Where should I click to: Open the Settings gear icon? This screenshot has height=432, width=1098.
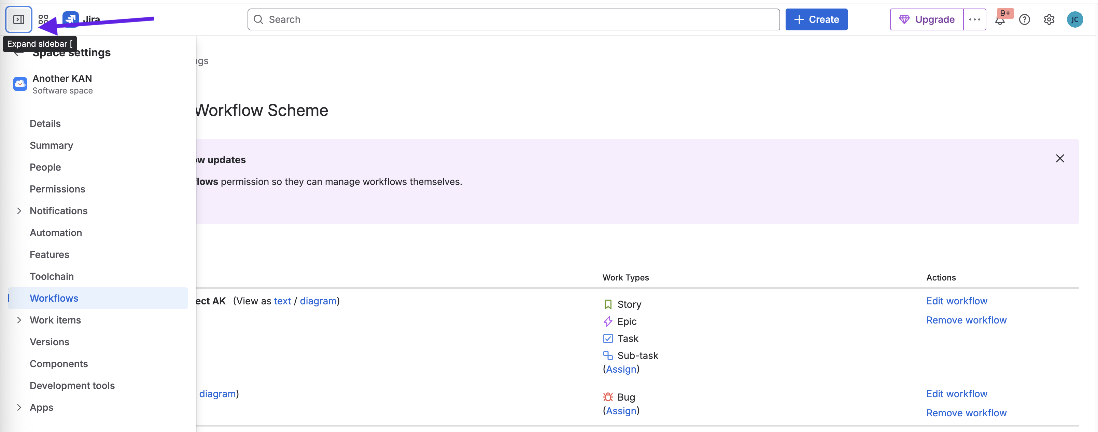pos(1049,19)
